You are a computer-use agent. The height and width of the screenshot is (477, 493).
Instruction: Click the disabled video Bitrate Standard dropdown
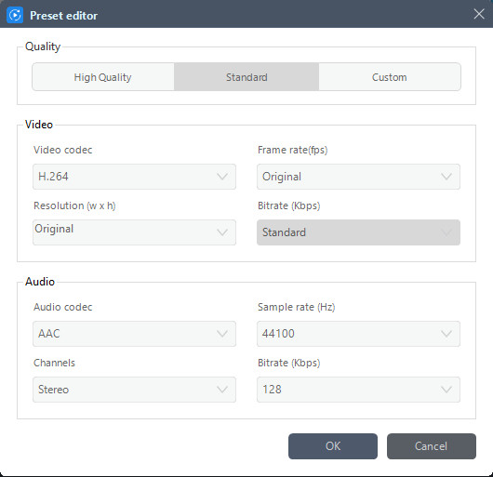[x=358, y=232]
